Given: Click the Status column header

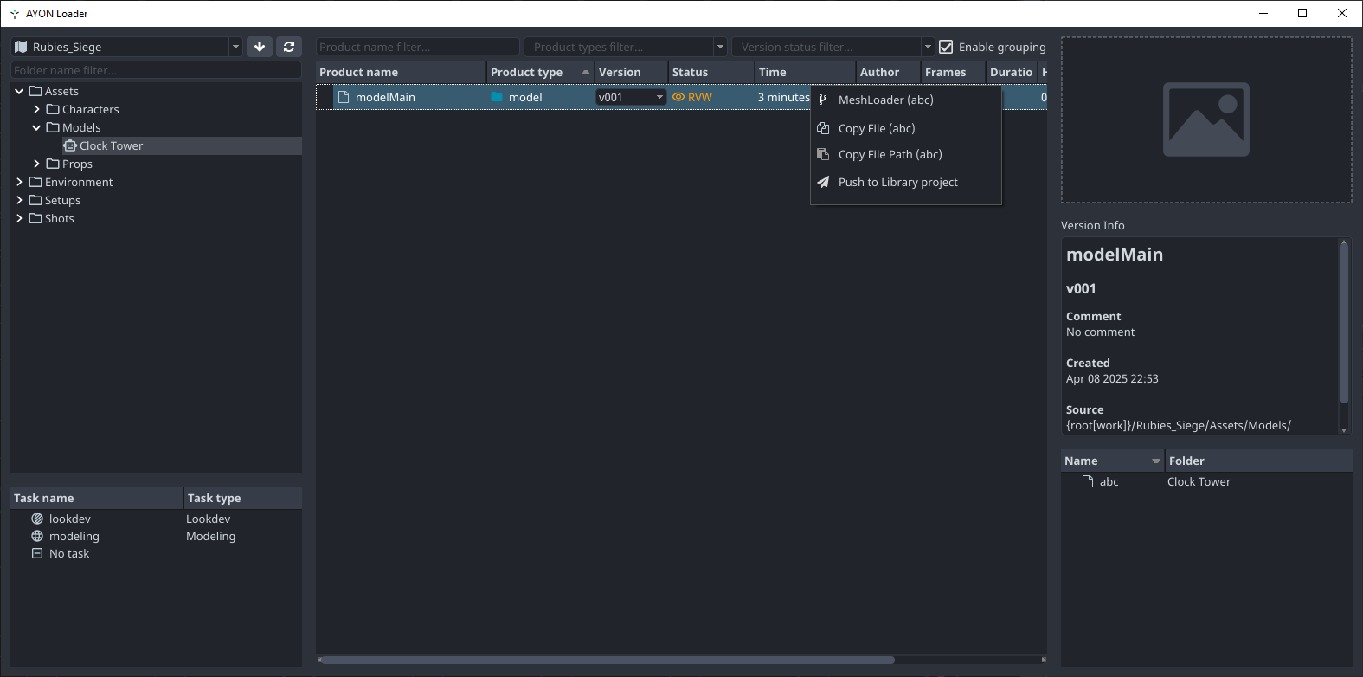Looking at the screenshot, I should (711, 72).
